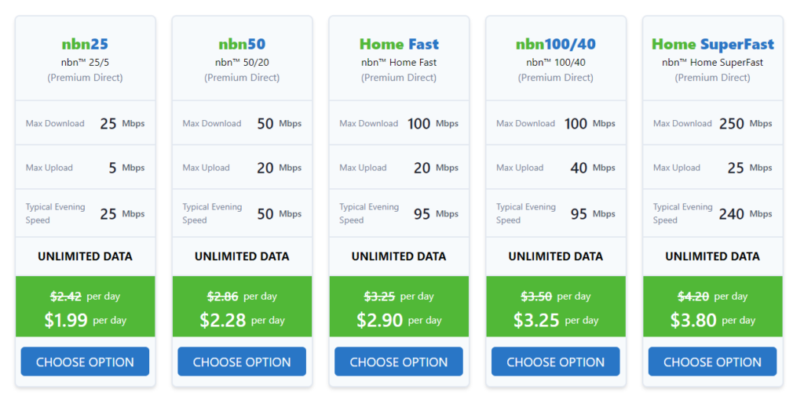The width and height of the screenshot is (804, 400).
Task: Click the nbn25 plan title
Action: coord(85,45)
